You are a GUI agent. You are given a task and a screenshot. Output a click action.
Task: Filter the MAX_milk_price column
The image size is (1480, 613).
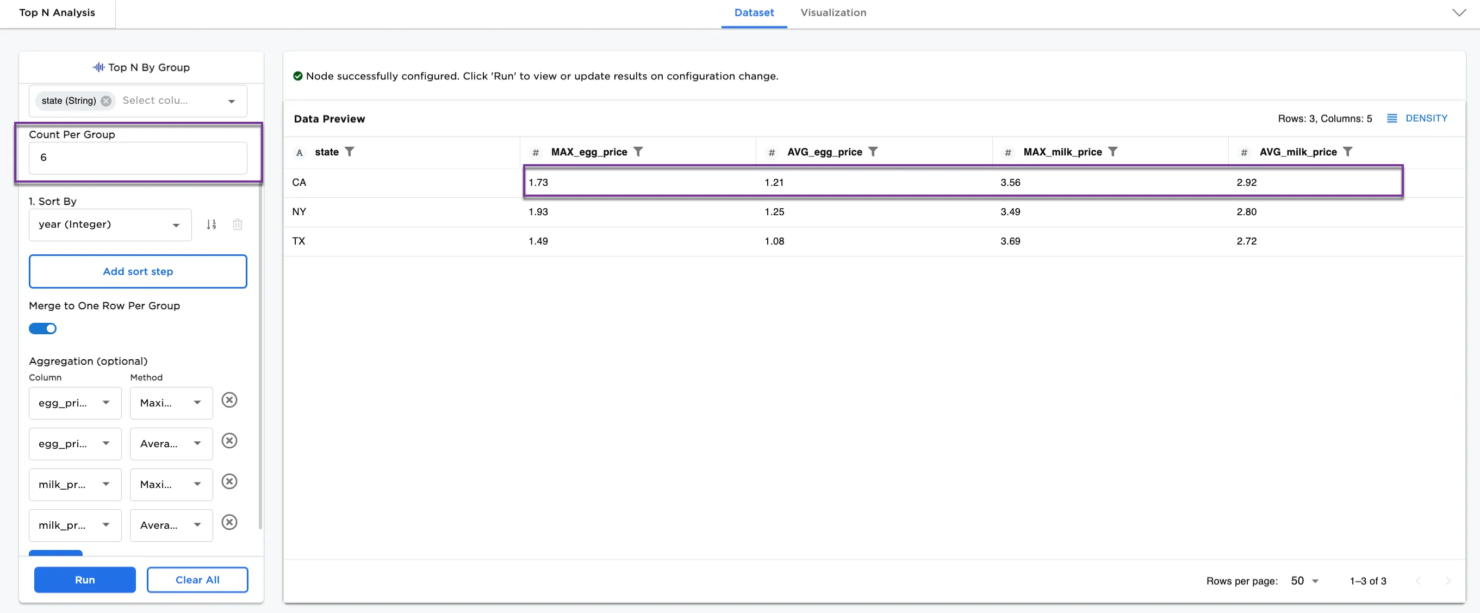1112,152
